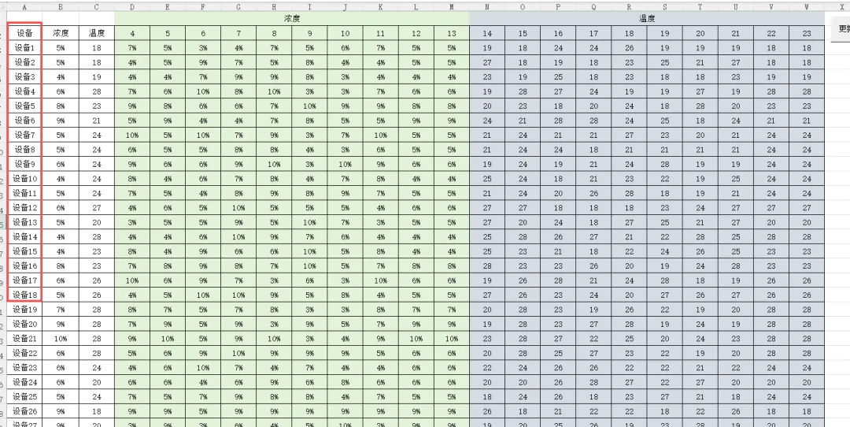
Task: Click the 设备14 cell
Action: point(24,237)
